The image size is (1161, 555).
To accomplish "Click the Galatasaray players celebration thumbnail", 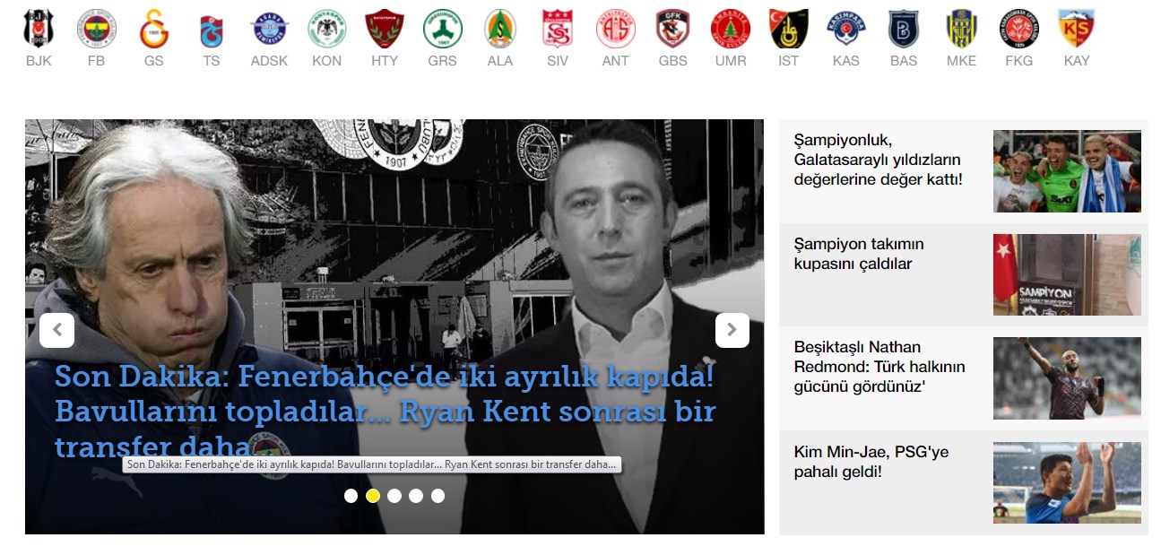I will click(1067, 171).
